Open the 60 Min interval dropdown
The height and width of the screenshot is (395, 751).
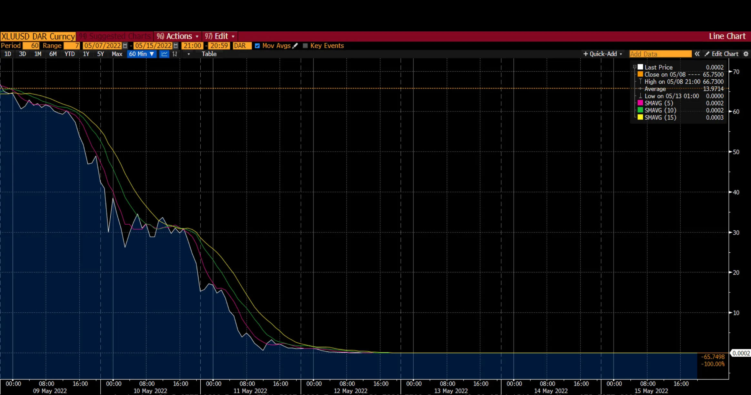pos(141,54)
